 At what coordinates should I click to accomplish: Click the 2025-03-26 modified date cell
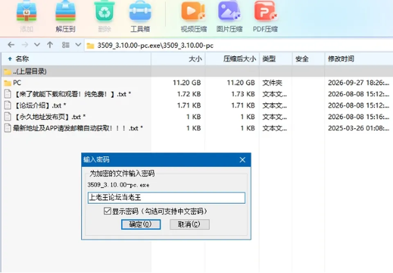[359, 128]
